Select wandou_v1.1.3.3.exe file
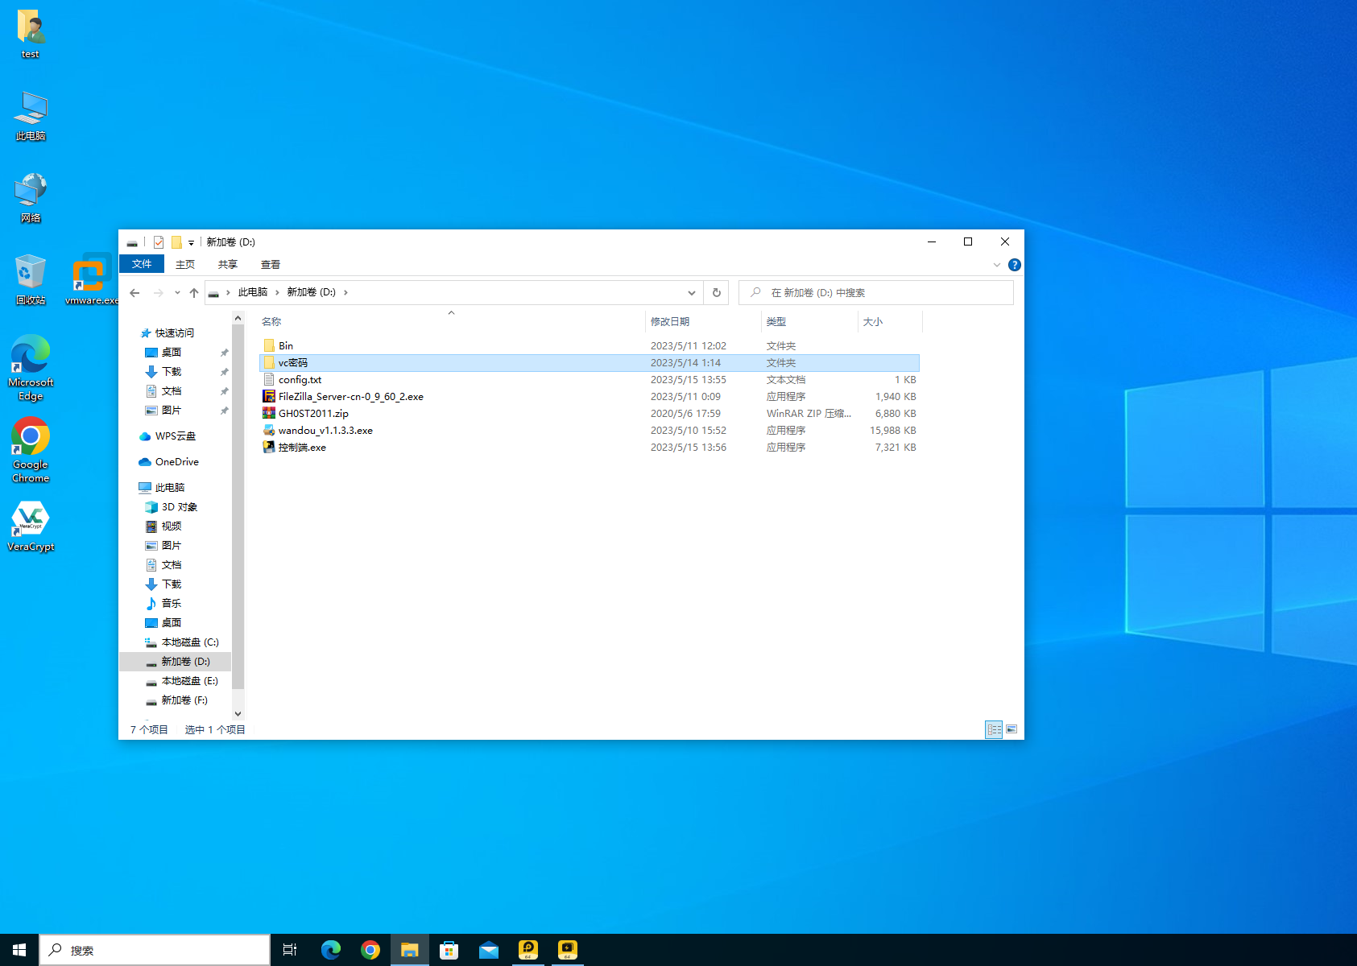Screen dimensions: 1357x966 (590, 431)
